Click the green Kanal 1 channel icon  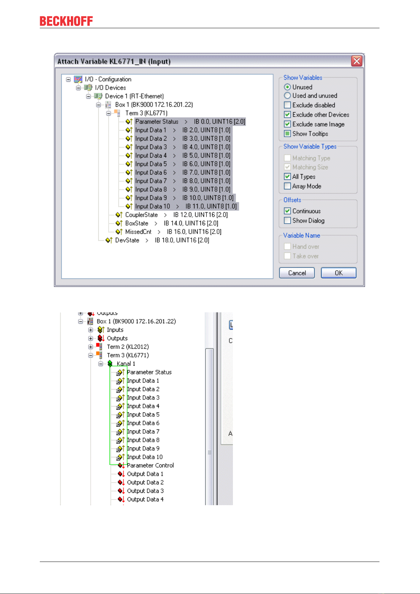110,363
